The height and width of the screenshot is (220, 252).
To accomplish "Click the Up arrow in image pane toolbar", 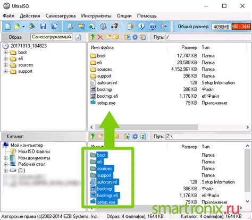I will [x=93, y=37].
